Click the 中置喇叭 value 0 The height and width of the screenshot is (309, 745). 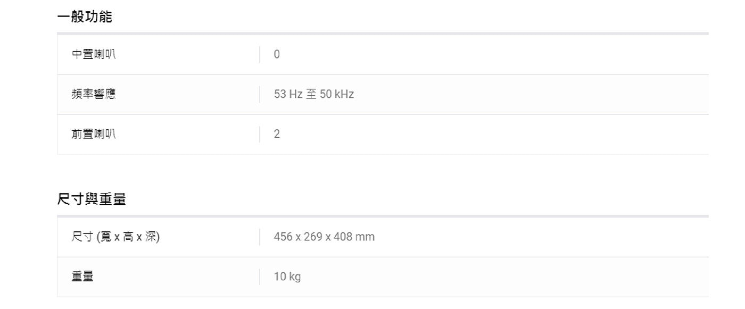pos(277,54)
